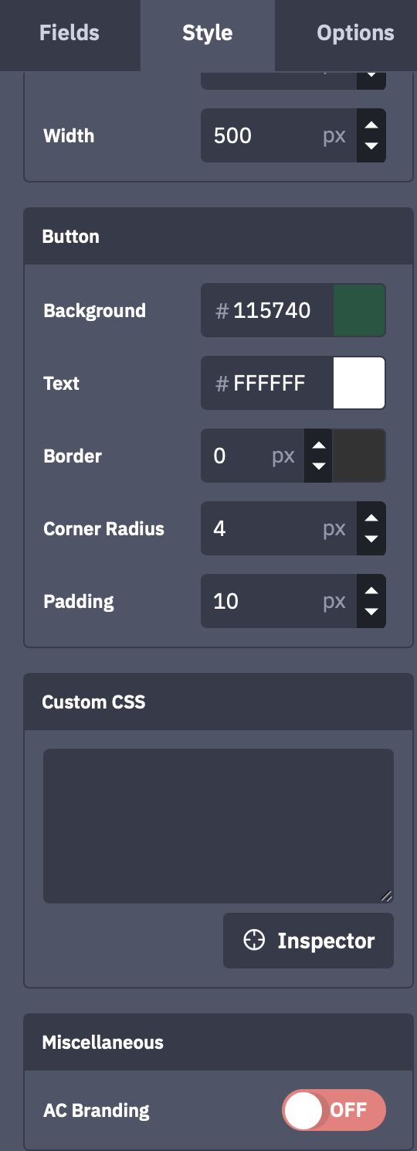
Task: Switch to the Fields tab
Action: click(x=69, y=33)
